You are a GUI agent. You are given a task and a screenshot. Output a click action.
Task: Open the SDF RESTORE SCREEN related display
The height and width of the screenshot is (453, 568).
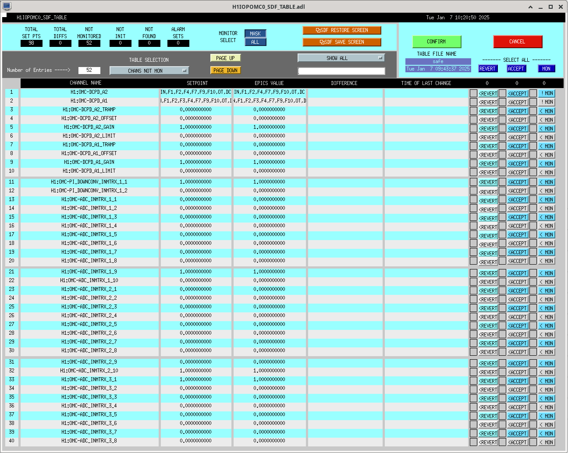[x=342, y=30]
